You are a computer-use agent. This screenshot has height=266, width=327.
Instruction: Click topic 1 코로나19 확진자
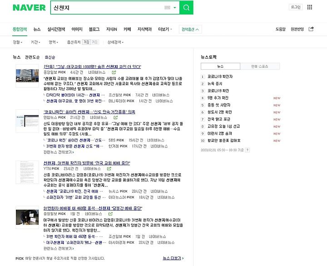point(220,77)
